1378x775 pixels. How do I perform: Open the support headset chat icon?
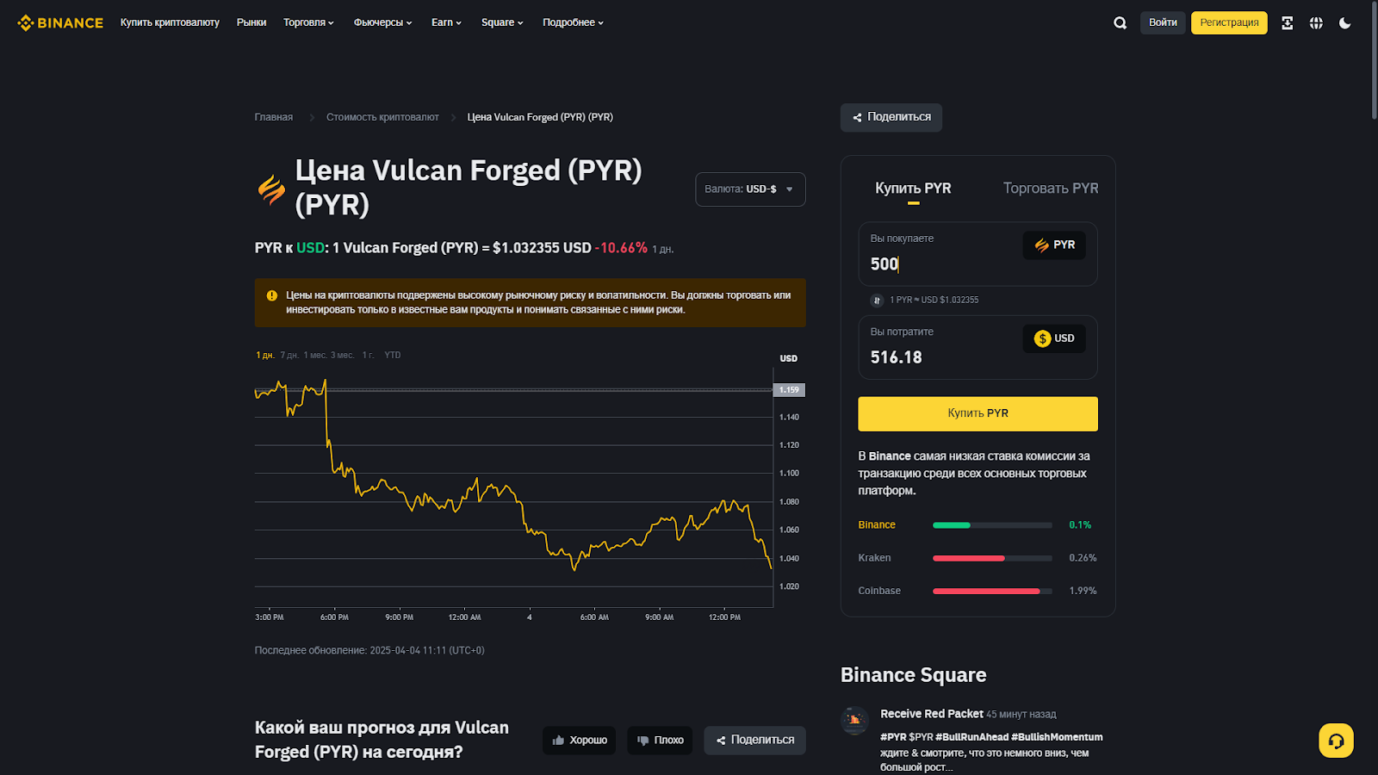1336,741
